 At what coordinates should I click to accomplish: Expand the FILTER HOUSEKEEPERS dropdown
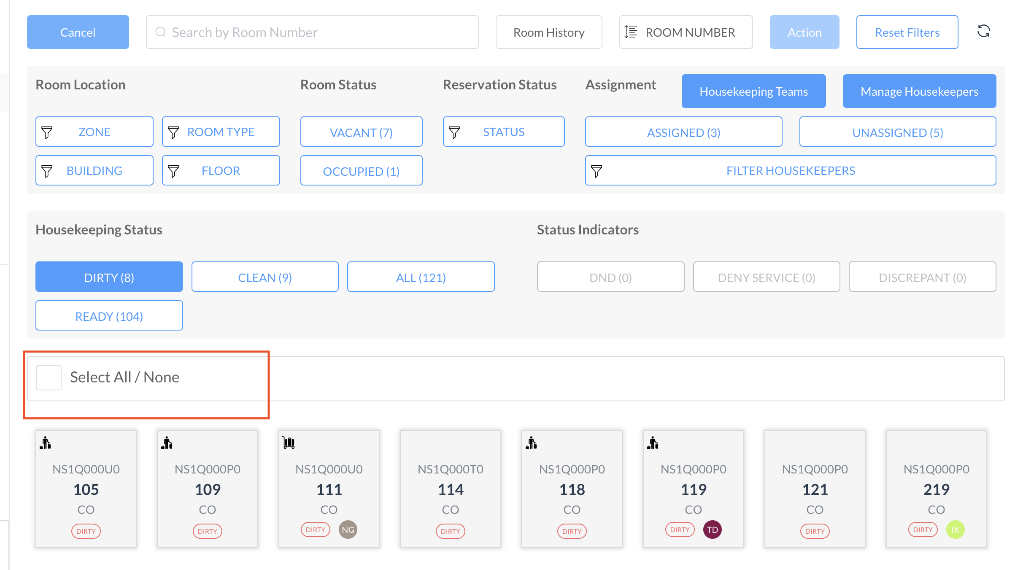coord(790,171)
